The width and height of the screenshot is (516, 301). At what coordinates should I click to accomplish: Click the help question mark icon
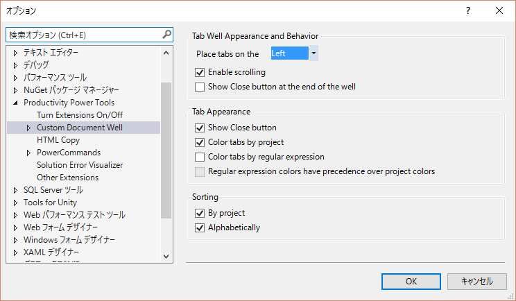pos(468,10)
